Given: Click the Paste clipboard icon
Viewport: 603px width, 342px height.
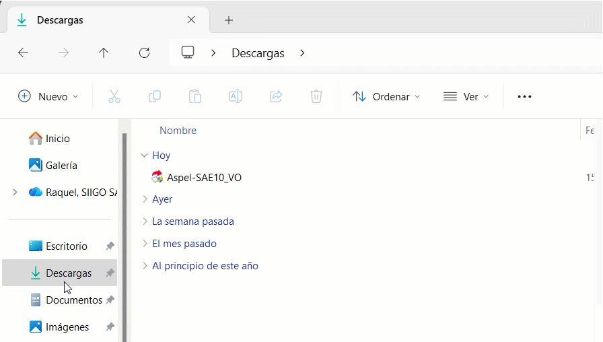Looking at the screenshot, I should click(x=195, y=96).
